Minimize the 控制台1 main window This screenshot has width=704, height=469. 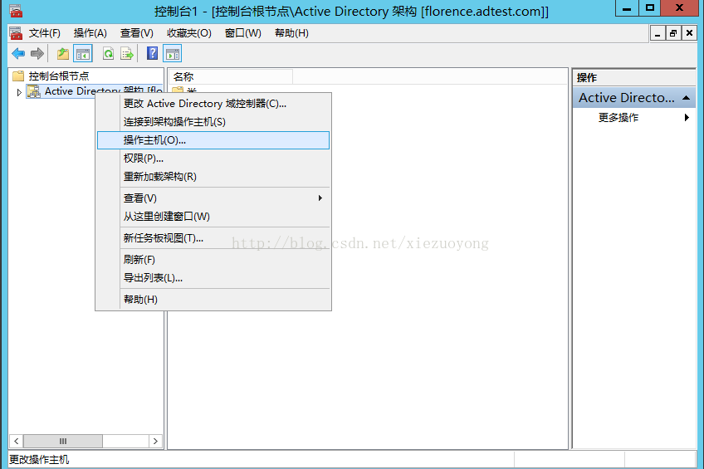(628, 8)
